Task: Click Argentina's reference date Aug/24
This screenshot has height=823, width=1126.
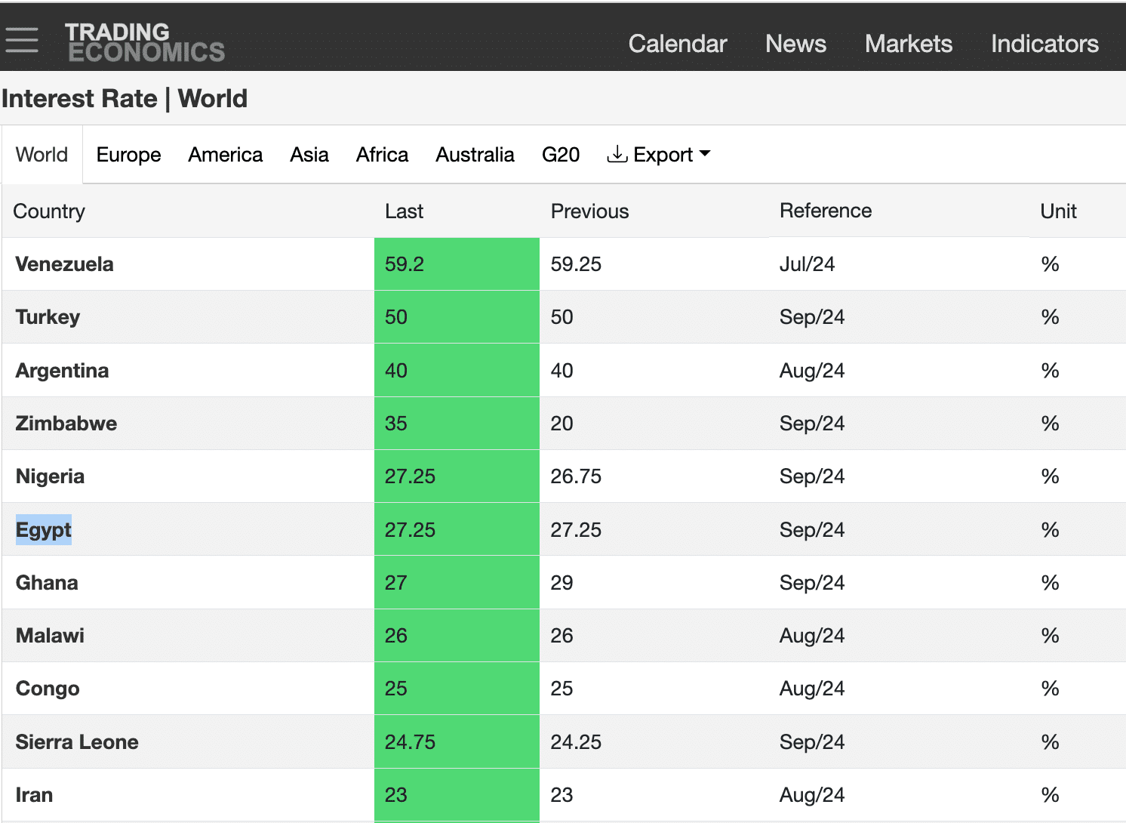Action: (812, 371)
